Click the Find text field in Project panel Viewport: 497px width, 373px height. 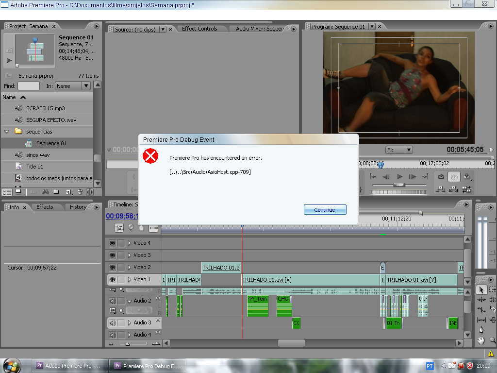click(x=29, y=85)
